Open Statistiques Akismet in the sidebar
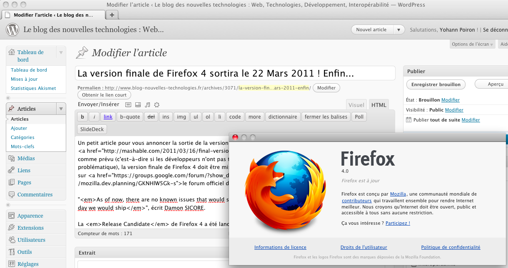 pos(33,88)
